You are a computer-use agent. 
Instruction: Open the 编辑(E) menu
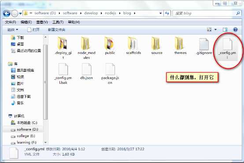point(26,22)
